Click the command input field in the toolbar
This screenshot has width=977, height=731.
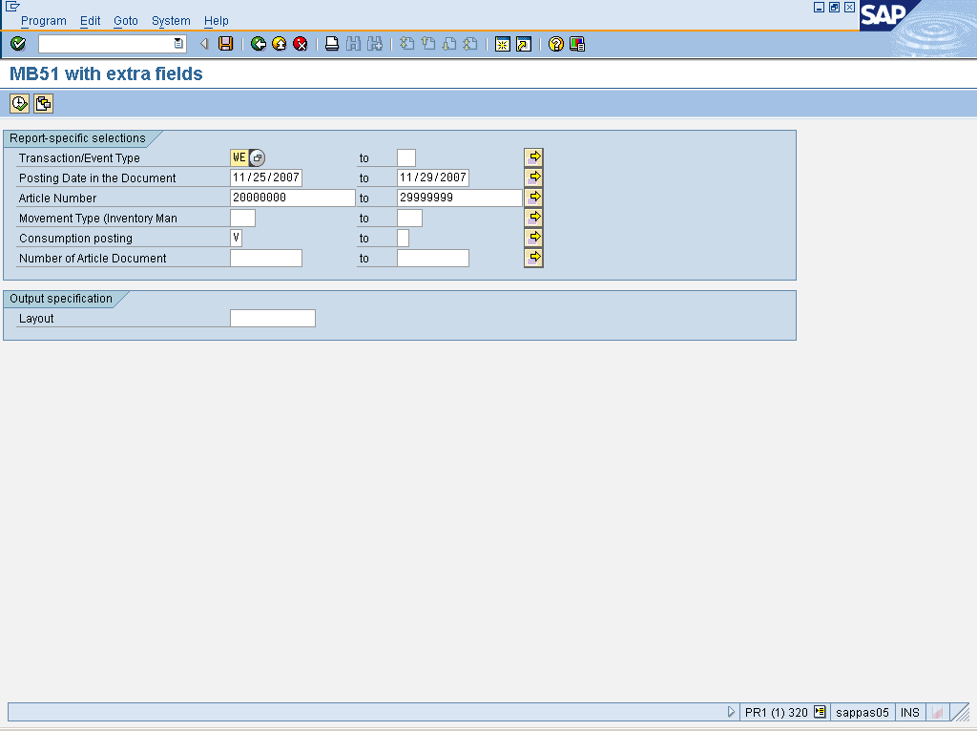(x=106, y=44)
